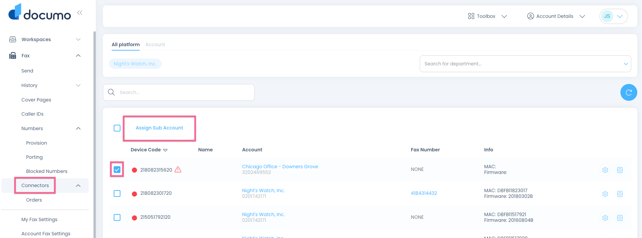The width and height of the screenshot is (642, 238).
Task: Switch to the Account tab
Action: click(x=155, y=44)
